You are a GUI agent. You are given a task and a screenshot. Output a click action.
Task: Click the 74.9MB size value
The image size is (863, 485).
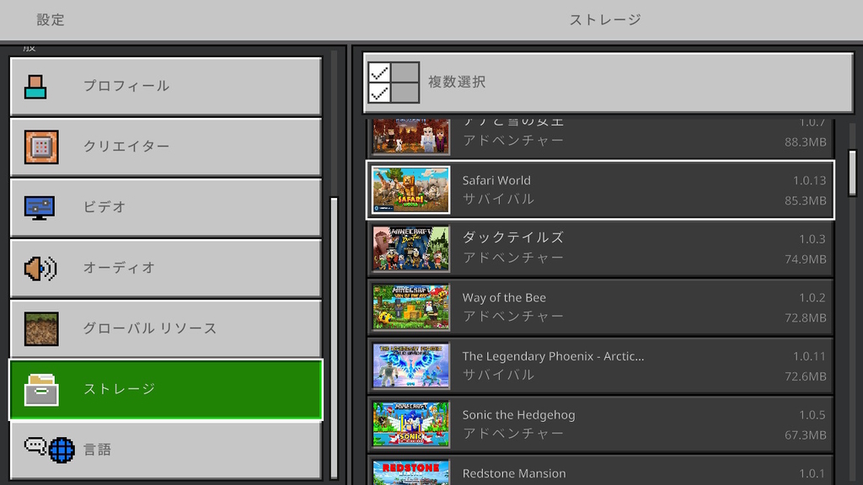pos(805,259)
